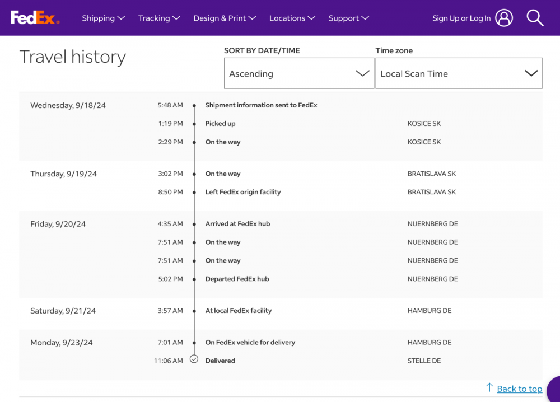The height and width of the screenshot is (402, 560).
Task: Open the Local Scan Time zone dropdown
Action: (459, 73)
